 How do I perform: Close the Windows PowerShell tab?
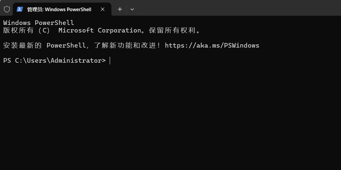tap(102, 9)
